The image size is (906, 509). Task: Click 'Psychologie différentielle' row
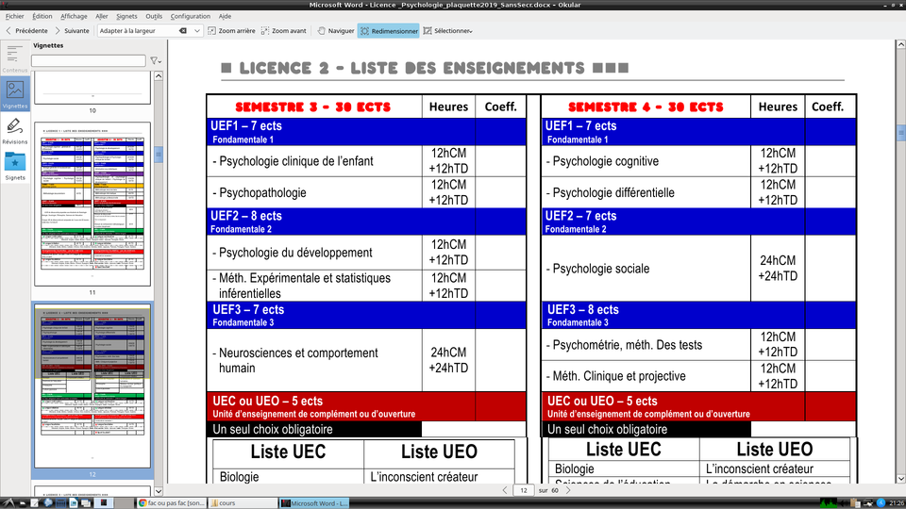(x=698, y=192)
